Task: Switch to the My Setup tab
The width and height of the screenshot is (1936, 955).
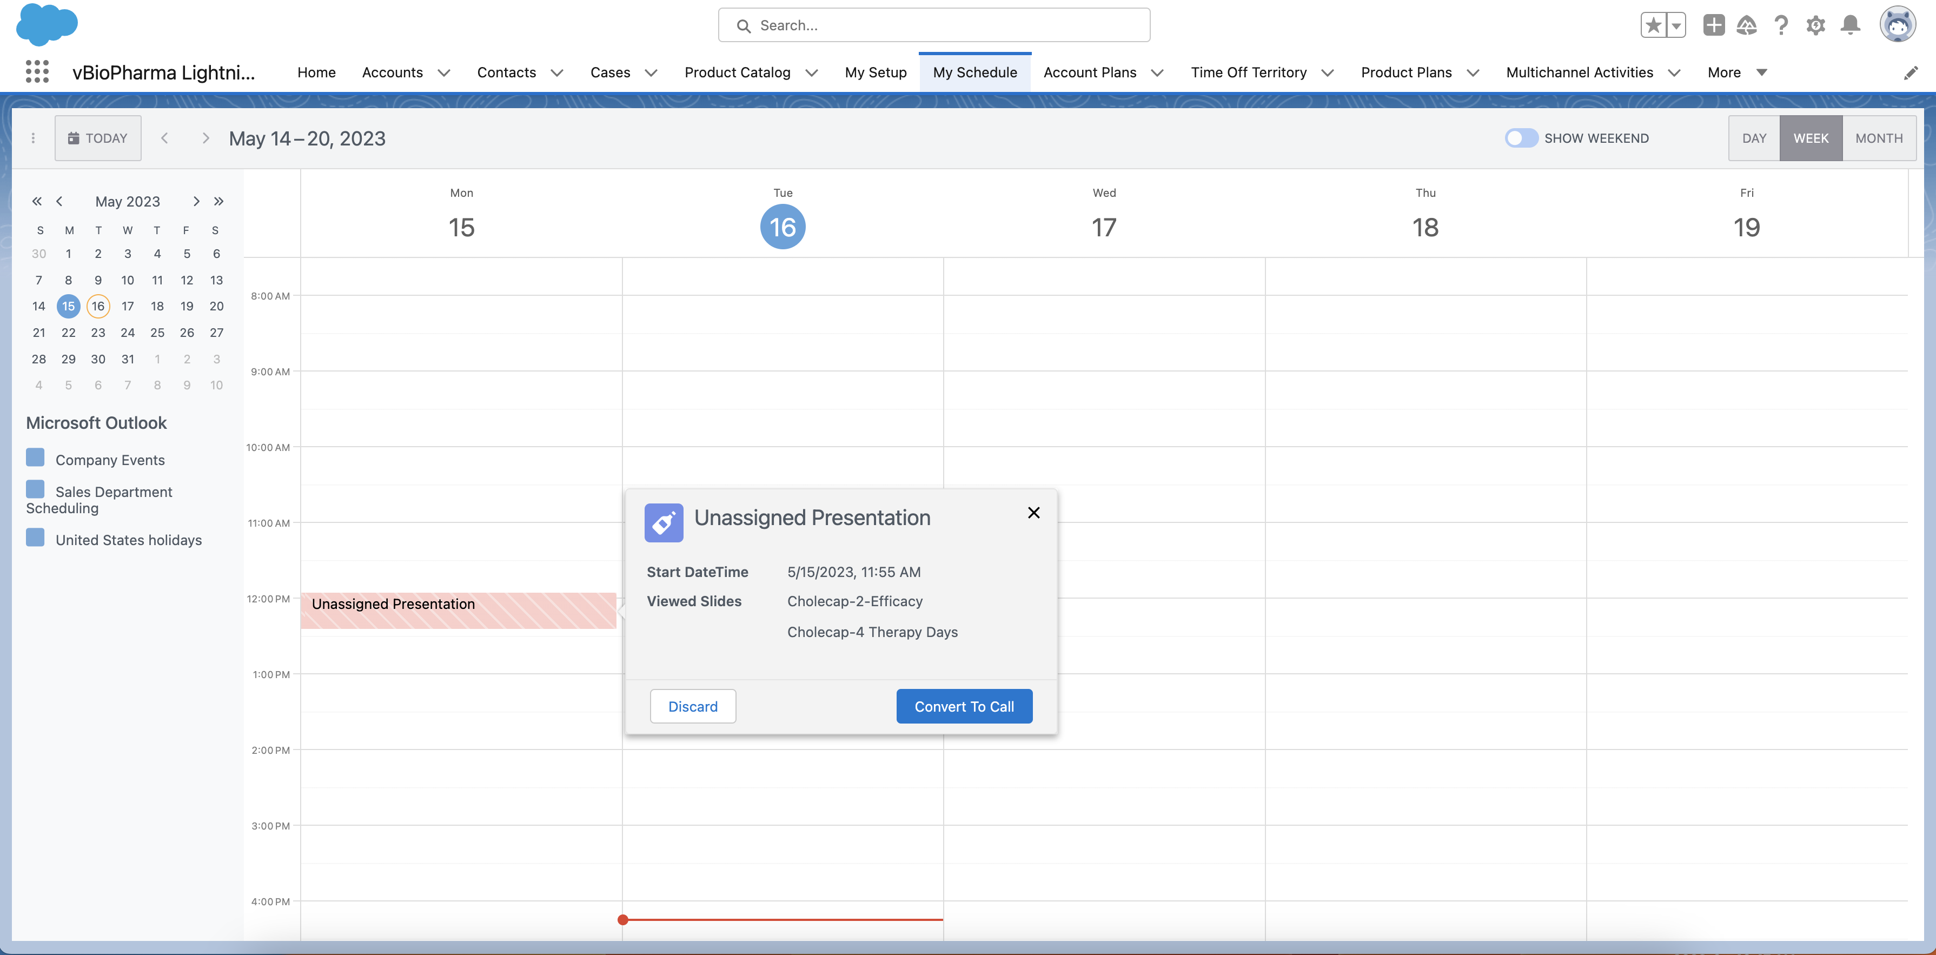Action: [x=875, y=73]
